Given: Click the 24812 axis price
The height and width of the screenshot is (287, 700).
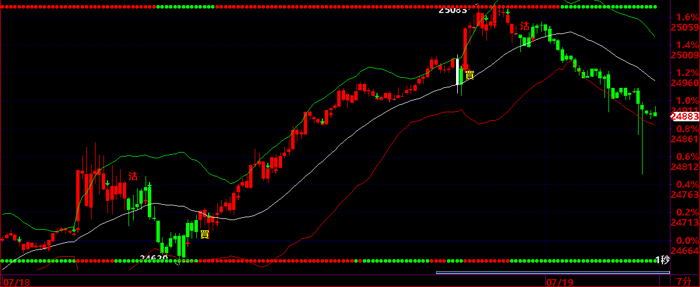Looking at the screenshot, I should click(x=685, y=167).
